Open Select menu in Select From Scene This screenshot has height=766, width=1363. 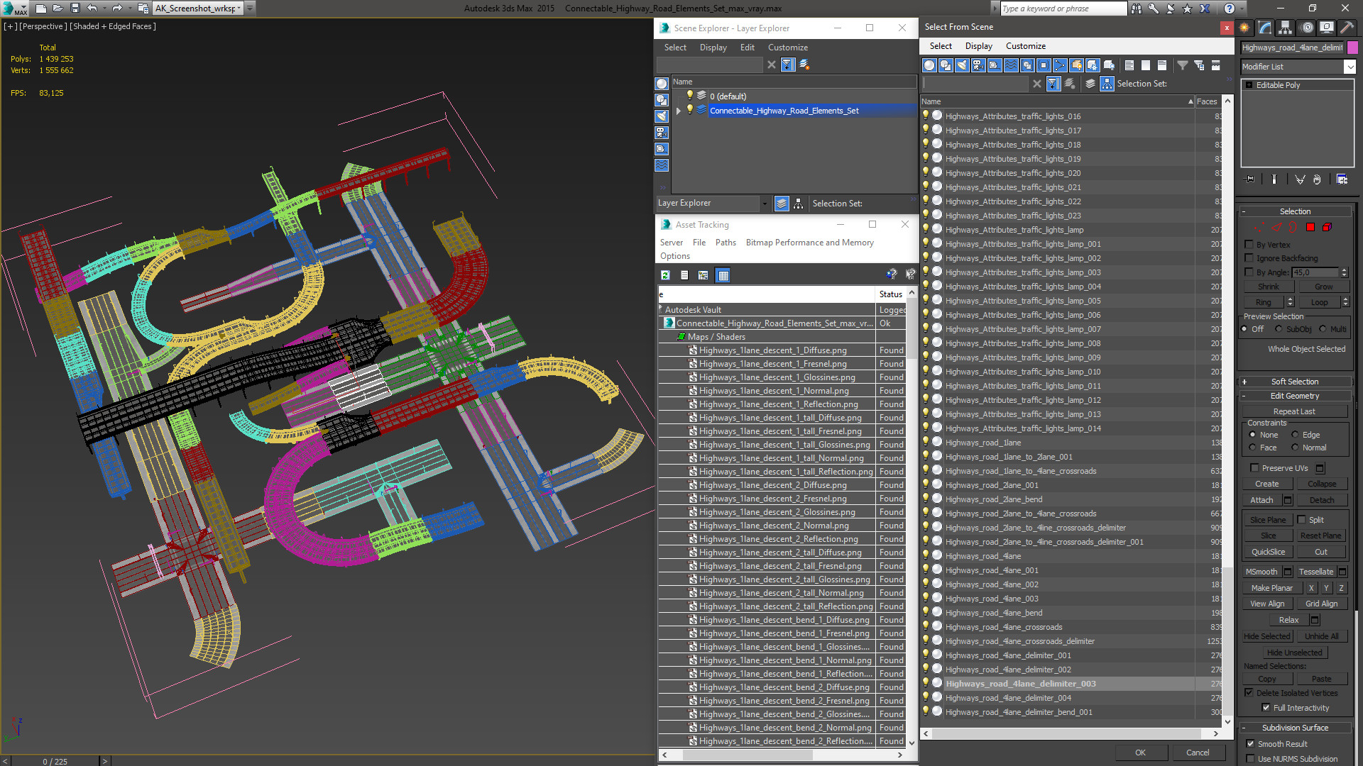click(941, 46)
